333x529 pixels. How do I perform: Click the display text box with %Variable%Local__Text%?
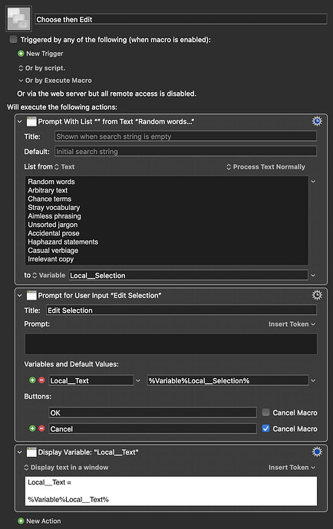(x=171, y=491)
